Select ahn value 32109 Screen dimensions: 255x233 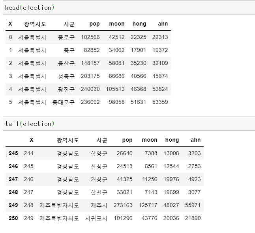[x=160, y=63]
